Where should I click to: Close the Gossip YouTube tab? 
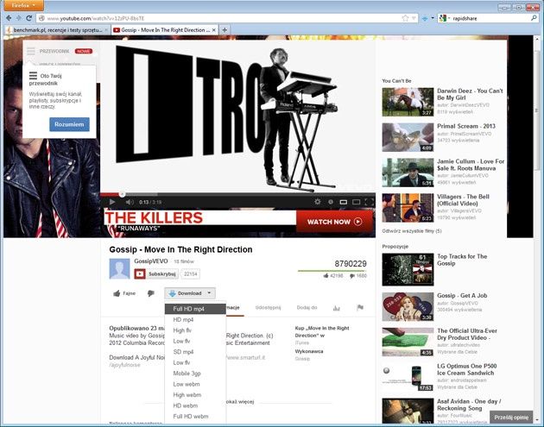point(214,30)
